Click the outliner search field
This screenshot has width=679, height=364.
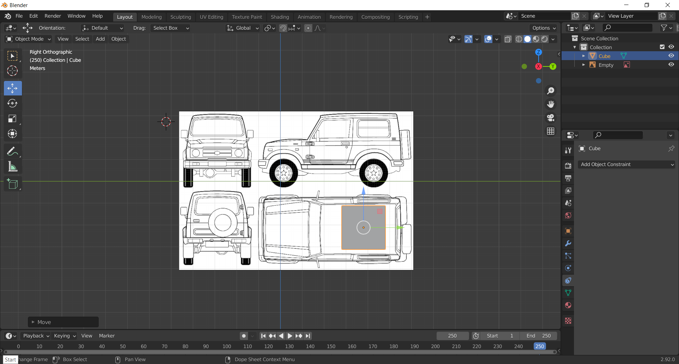pos(628,28)
